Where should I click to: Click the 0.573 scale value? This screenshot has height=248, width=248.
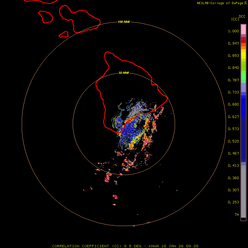click(233, 129)
